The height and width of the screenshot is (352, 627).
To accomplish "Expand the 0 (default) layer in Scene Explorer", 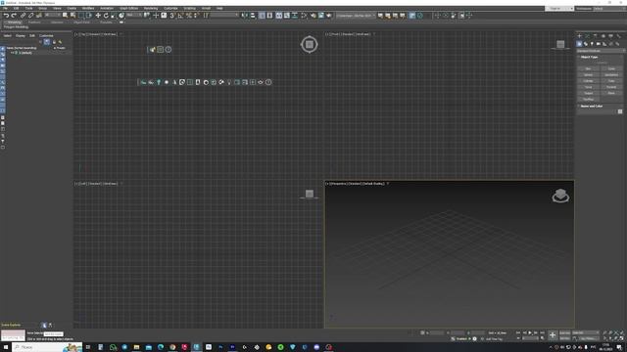I will (x=12, y=53).
